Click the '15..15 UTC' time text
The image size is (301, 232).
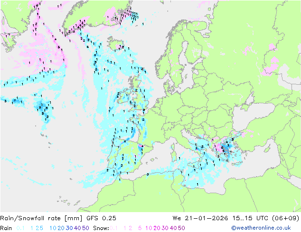(x=250, y=218)
